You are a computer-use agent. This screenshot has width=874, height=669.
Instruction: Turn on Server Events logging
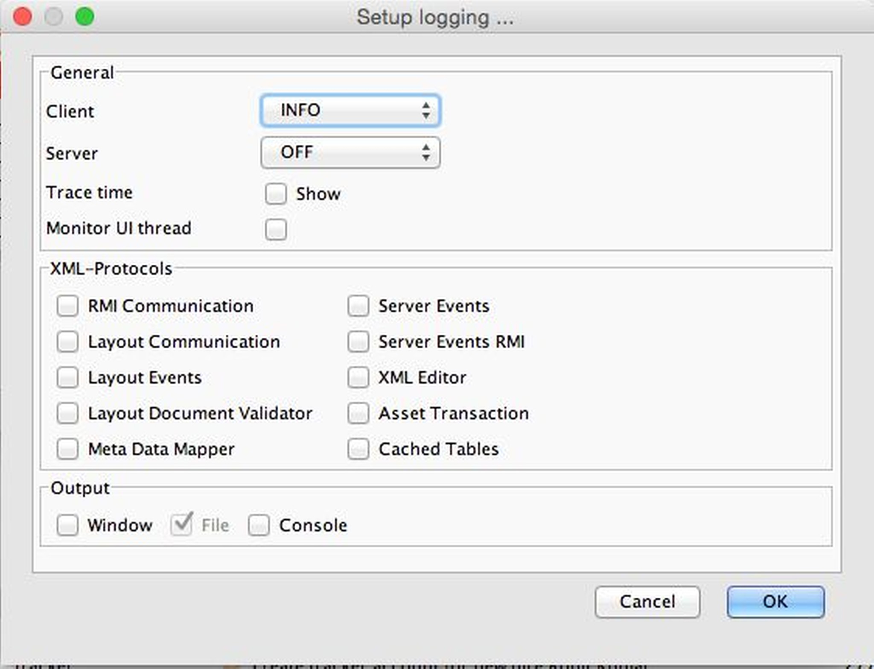(358, 306)
